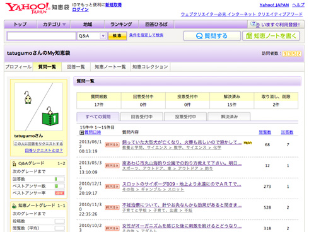
Task: Open the 女性がオーガニズム question
Action: [x=182, y=226]
